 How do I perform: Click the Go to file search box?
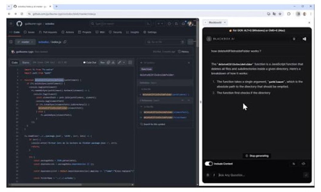pos(165,42)
